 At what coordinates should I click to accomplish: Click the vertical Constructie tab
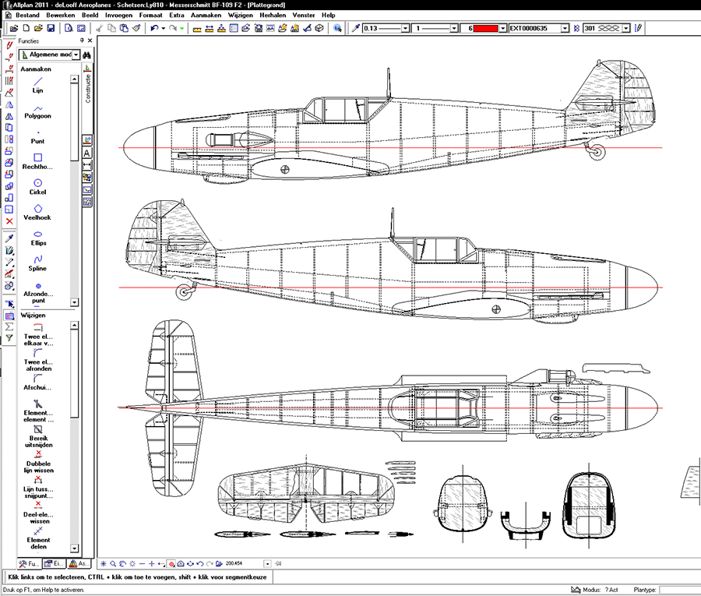pyautogui.click(x=87, y=83)
